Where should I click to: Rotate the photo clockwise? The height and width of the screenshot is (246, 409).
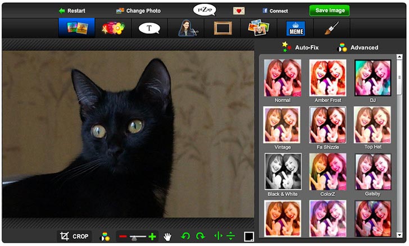point(200,236)
